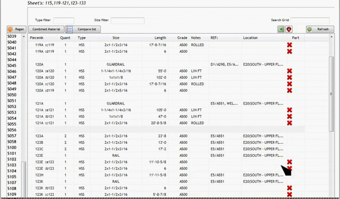340x199 pixels.
Task: Regenerate using the Regen button
Action: coord(17,29)
